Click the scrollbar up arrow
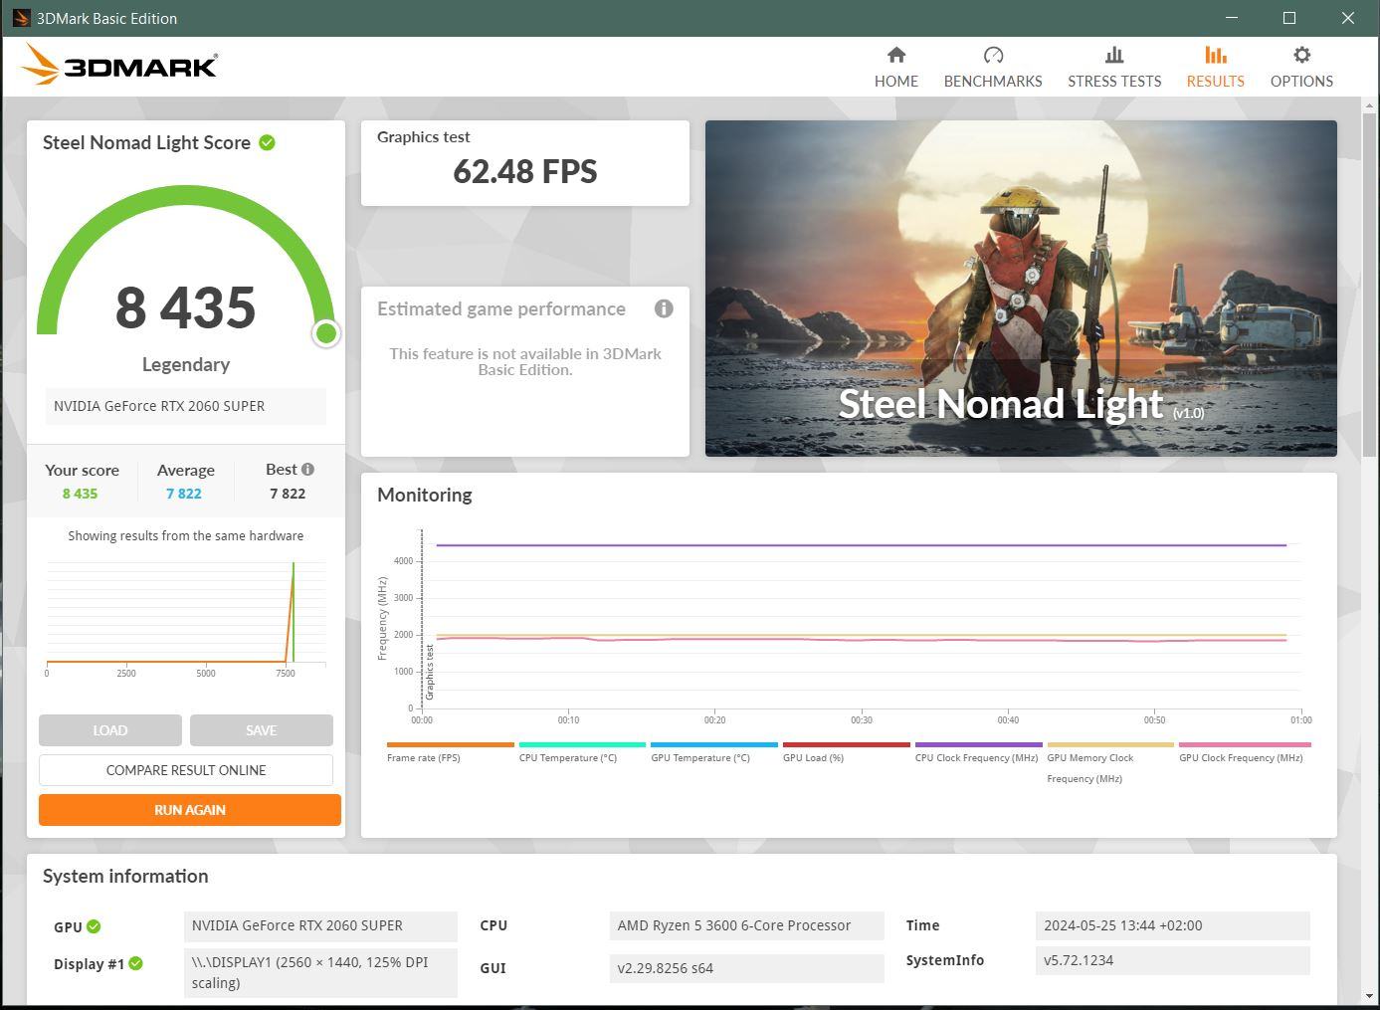The height and width of the screenshot is (1010, 1380). tap(1371, 103)
